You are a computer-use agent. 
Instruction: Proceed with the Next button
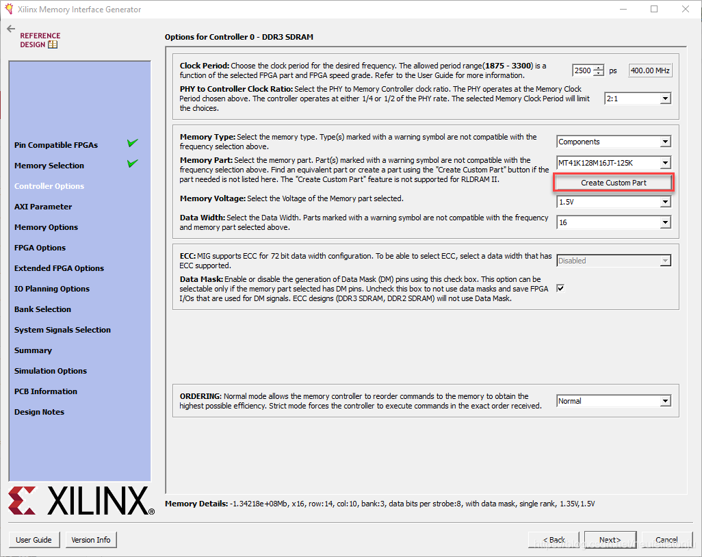610,539
